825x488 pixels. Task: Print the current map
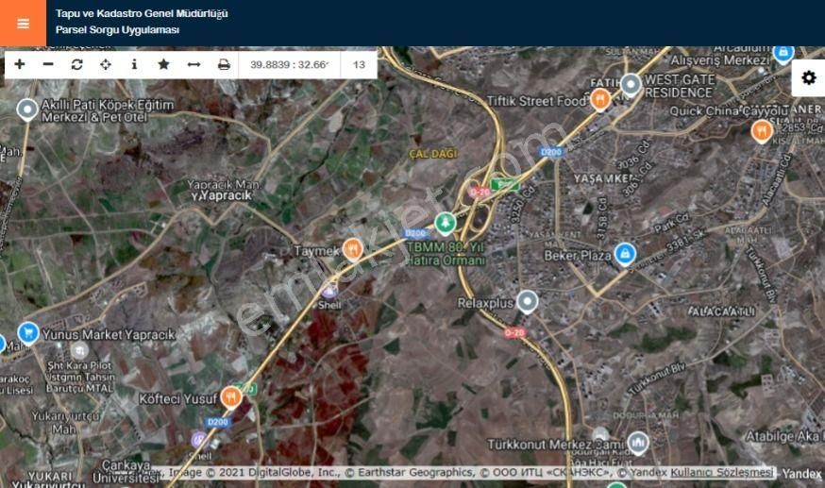coord(224,64)
